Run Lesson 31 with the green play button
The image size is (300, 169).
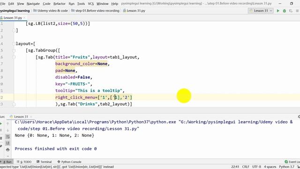coord(278,11)
